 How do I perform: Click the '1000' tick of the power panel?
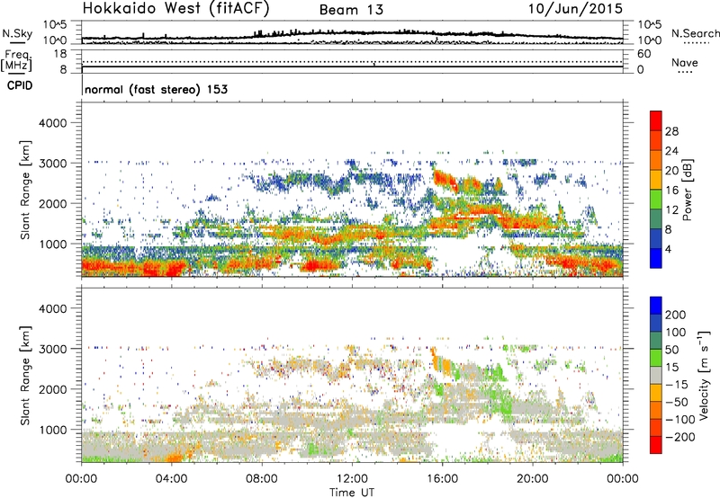(x=53, y=244)
